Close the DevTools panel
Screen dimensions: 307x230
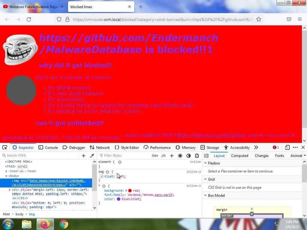click(x=303, y=147)
